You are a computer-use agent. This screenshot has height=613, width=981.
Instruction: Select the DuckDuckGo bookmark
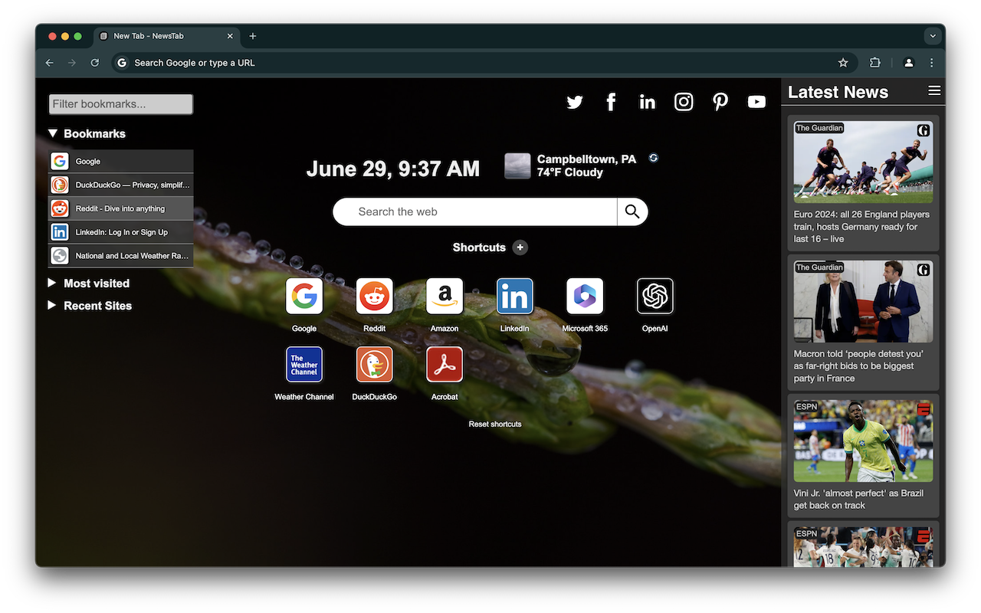(120, 185)
